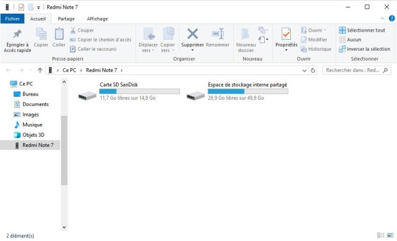The width and height of the screenshot is (397, 241).
Task: Click Inverser la sélection
Action: pos(365,49)
